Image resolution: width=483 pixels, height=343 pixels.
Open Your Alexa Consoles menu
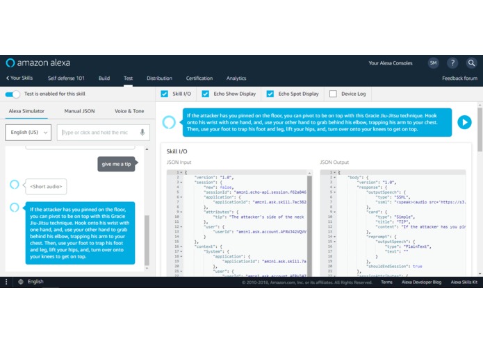point(391,63)
